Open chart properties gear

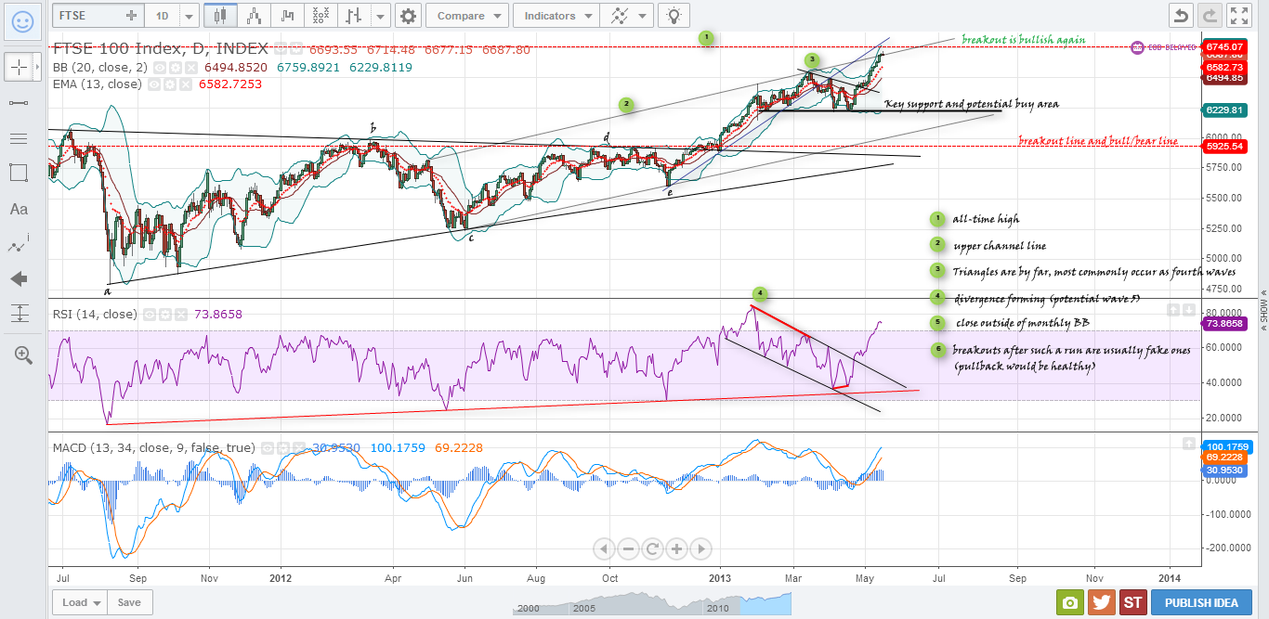pos(408,16)
